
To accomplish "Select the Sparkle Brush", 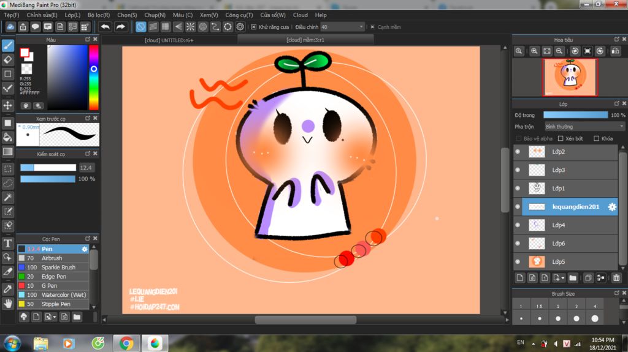I will click(53, 267).
